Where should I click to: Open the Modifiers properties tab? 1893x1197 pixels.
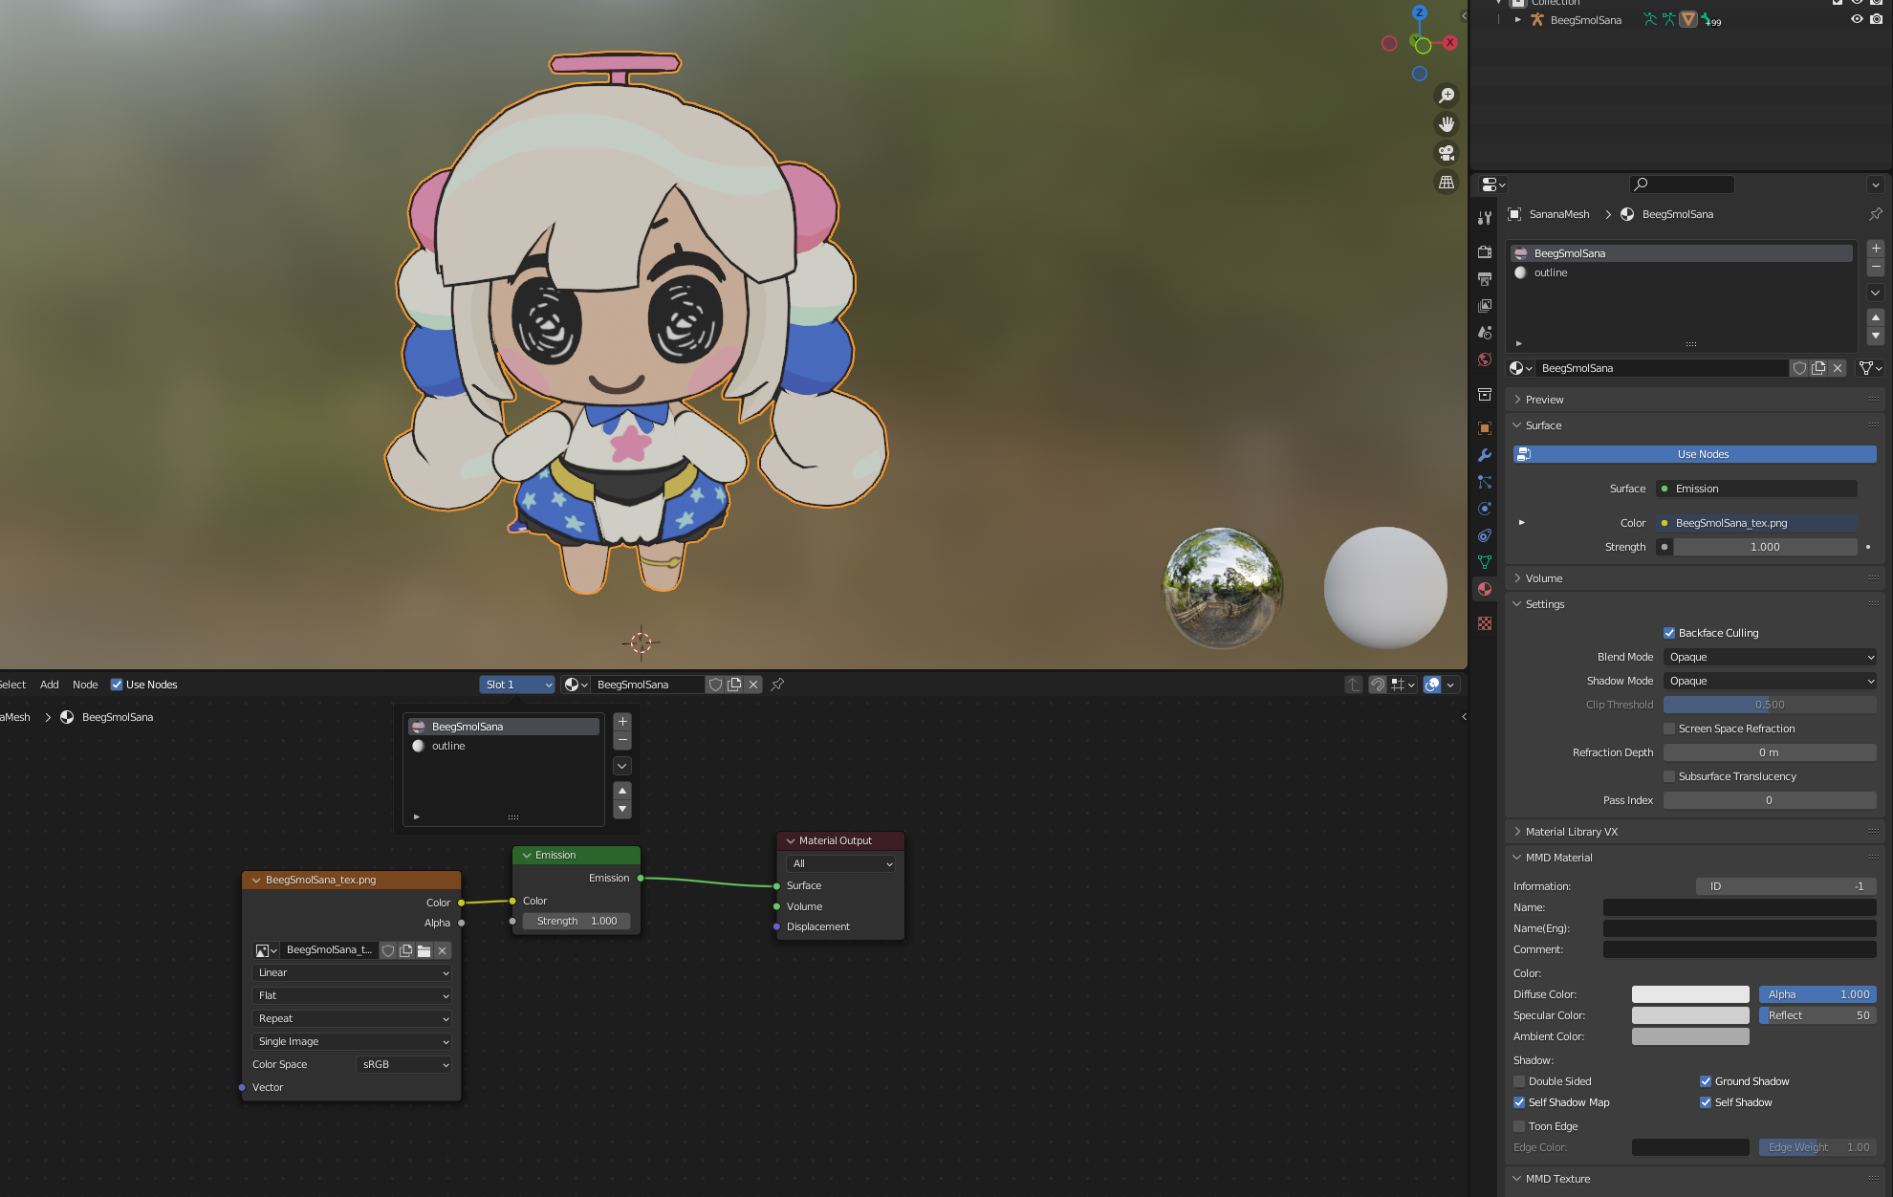1484,455
